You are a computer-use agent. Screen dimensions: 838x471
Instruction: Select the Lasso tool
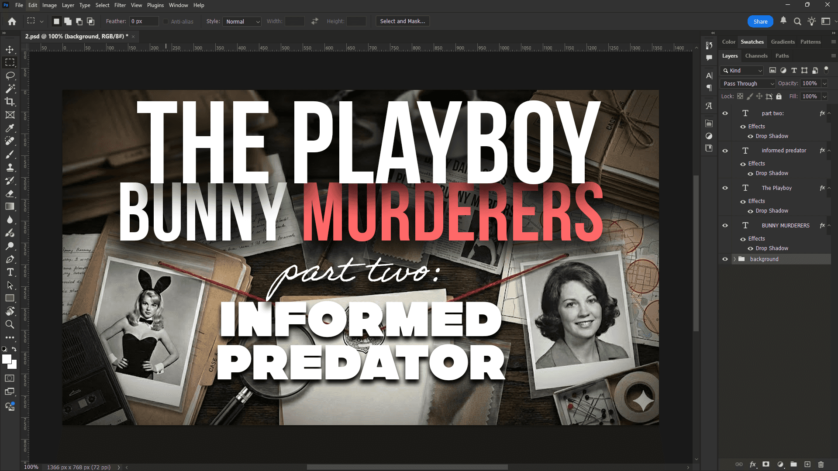coord(10,76)
